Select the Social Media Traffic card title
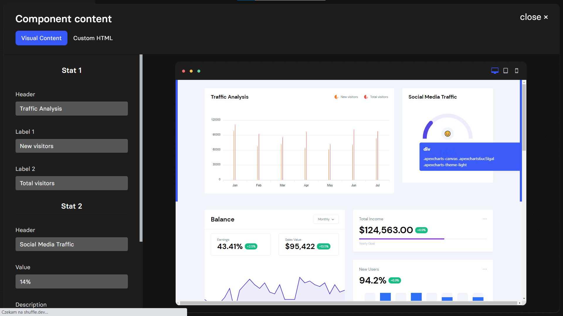 (433, 97)
